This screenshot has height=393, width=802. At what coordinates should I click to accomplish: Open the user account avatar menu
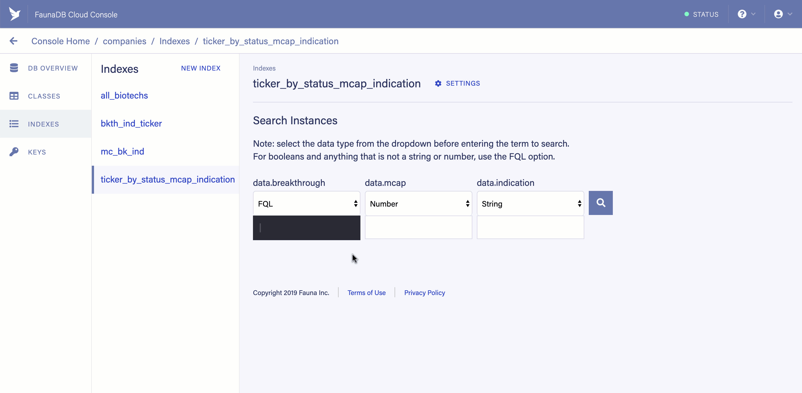(x=778, y=14)
